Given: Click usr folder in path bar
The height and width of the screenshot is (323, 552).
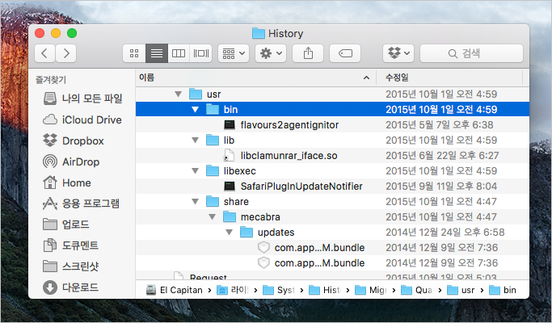Looking at the screenshot, I should pyautogui.click(x=461, y=290).
